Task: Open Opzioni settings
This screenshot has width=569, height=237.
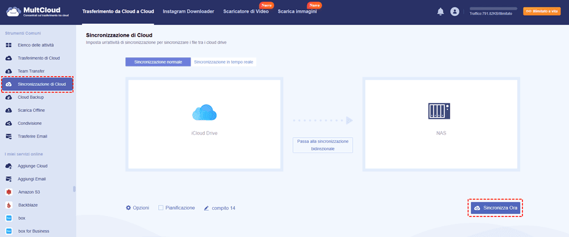Action: tap(137, 208)
